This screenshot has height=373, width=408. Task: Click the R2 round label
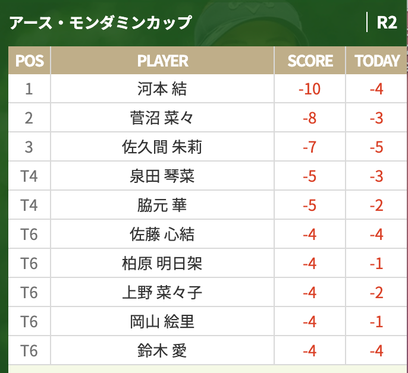coord(387,23)
